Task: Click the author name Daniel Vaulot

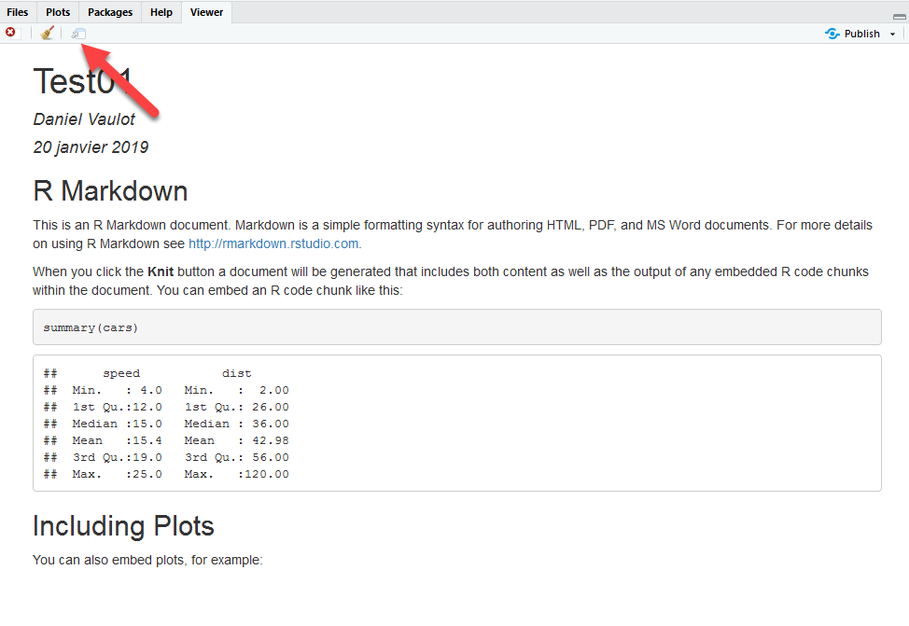Action: 84,119
